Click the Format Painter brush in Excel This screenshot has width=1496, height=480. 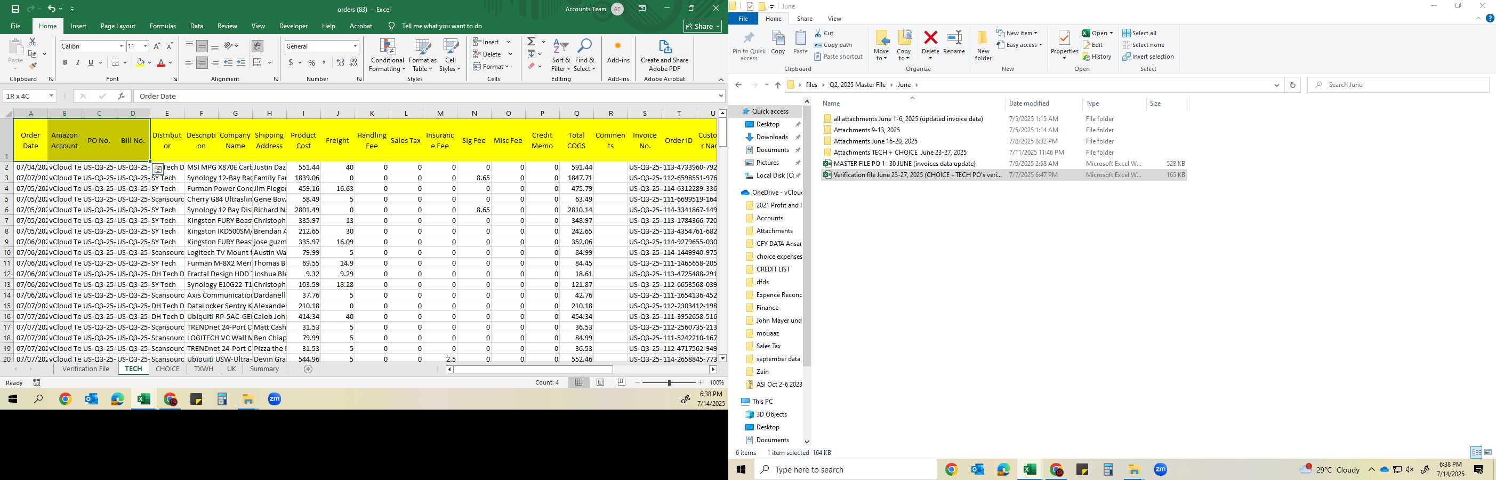tap(33, 66)
